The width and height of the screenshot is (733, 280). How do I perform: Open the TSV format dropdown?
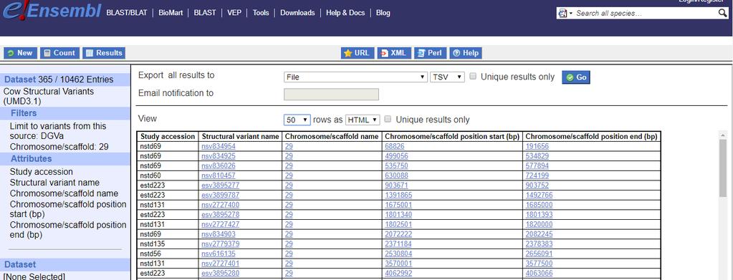[447, 77]
